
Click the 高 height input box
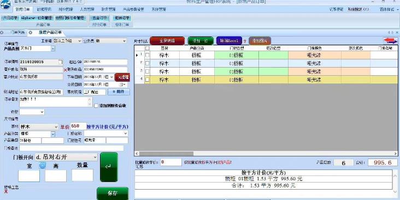tap(56, 176)
